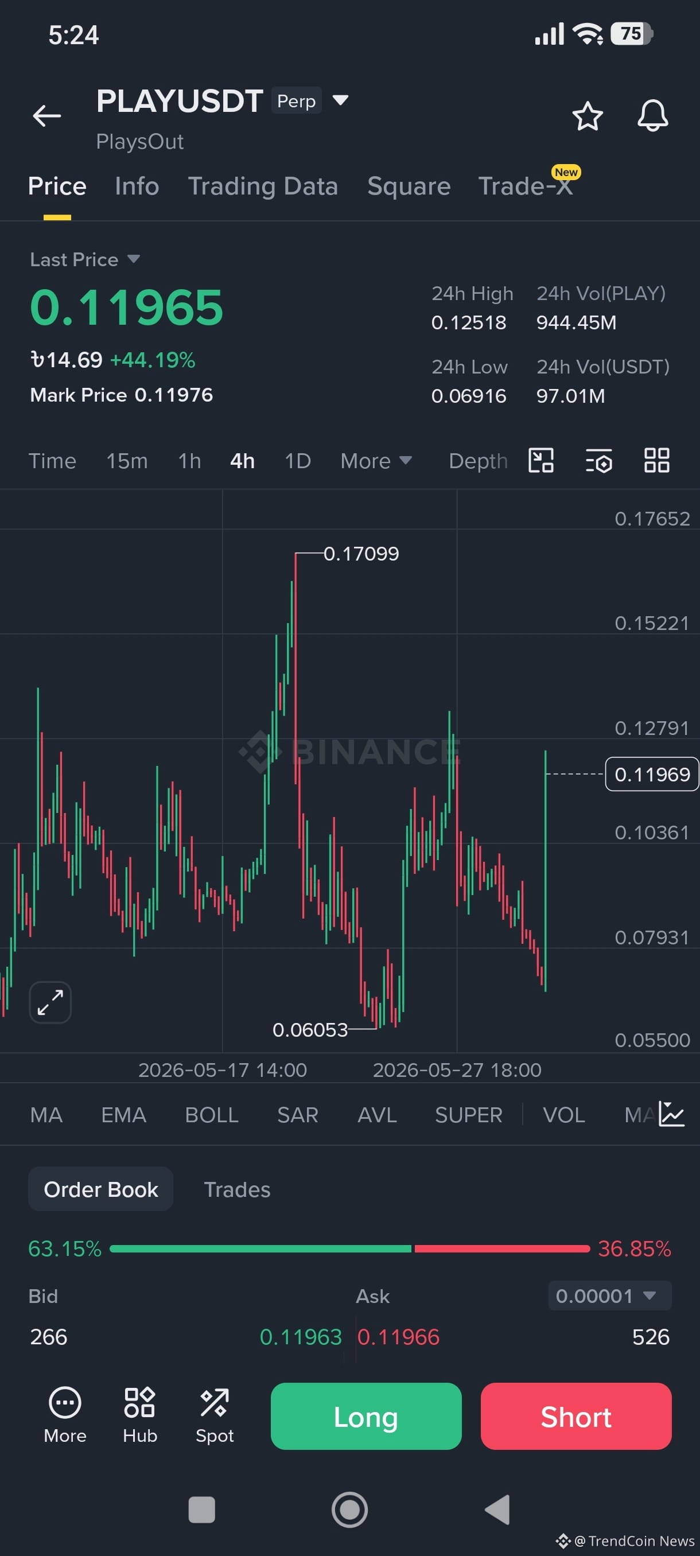Select the Order Book view
This screenshot has height=1556, width=700.
click(x=101, y=1189)
